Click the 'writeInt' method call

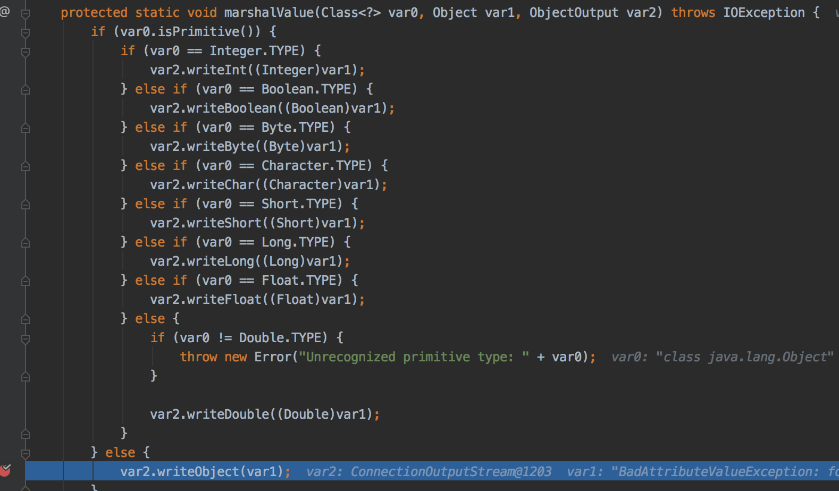click(217, 70)
